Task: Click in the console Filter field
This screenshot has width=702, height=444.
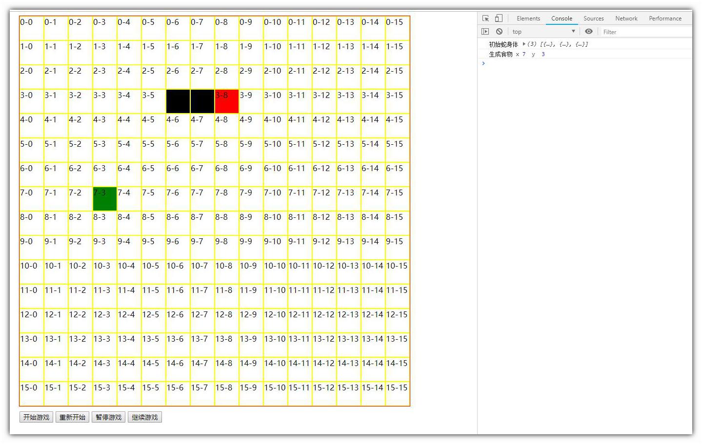Action: pyautogui.click(x=644, y=32)
